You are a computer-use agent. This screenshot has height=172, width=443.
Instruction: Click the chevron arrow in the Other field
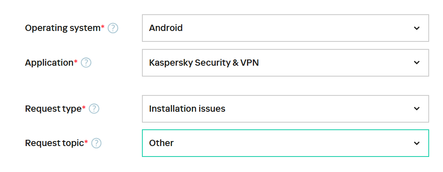(417, 143)
